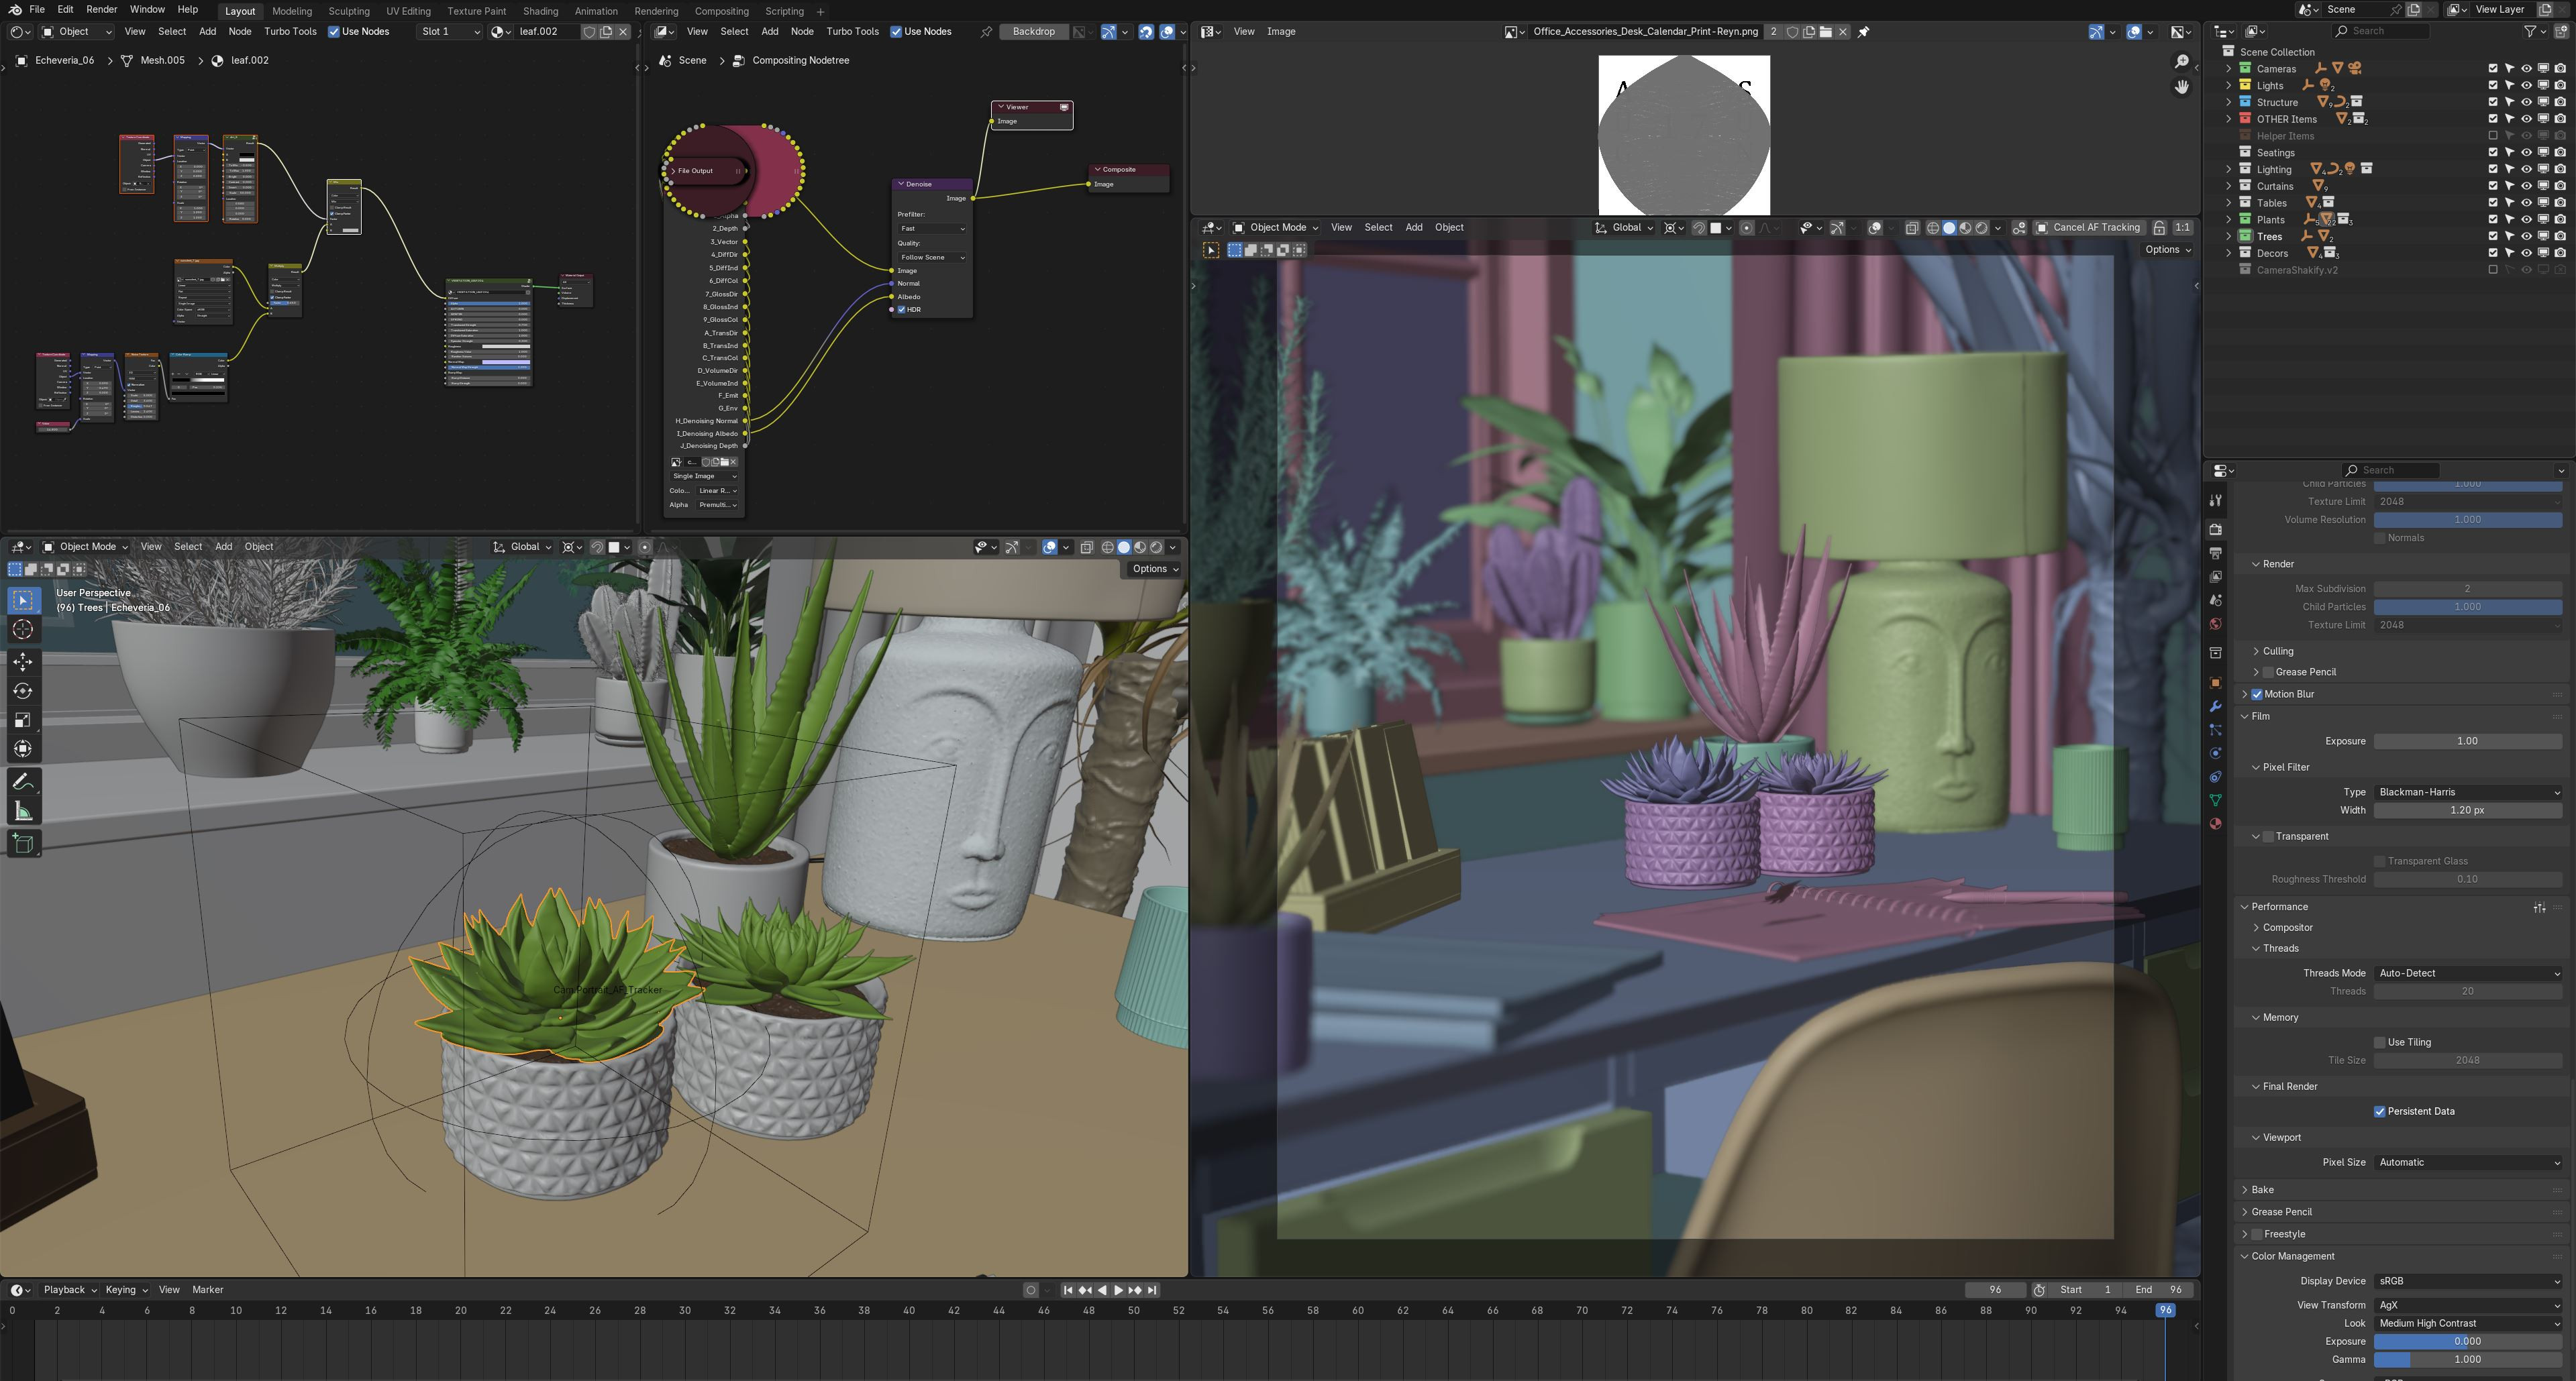Select the Rotate tool
This screenshot has width=2576, height=1381.
point(23,691)
